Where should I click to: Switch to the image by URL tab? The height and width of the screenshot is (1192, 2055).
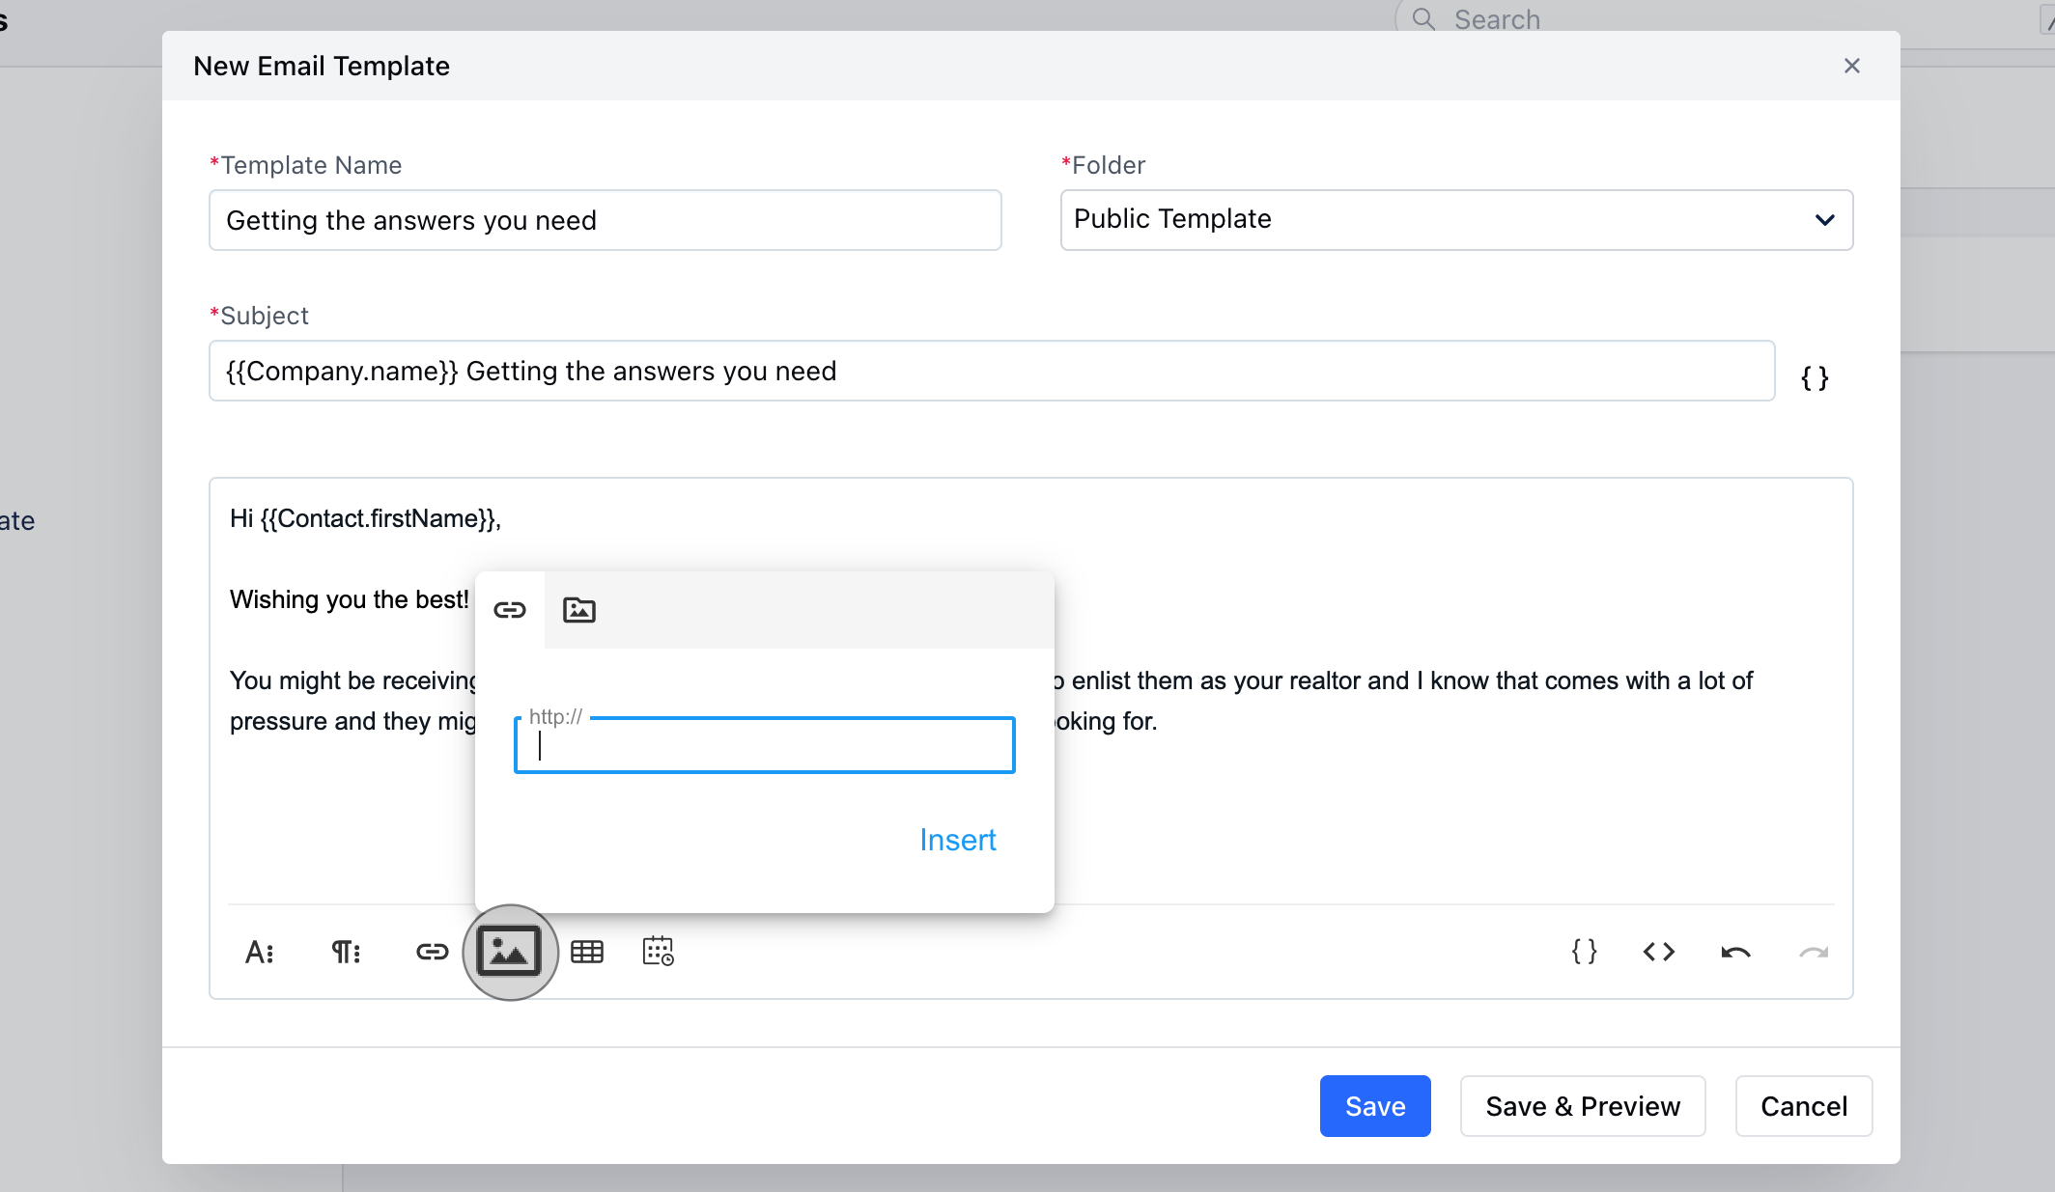click(510, 610)
